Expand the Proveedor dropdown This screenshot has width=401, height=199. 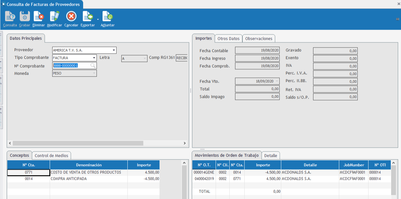click(114, 50)
